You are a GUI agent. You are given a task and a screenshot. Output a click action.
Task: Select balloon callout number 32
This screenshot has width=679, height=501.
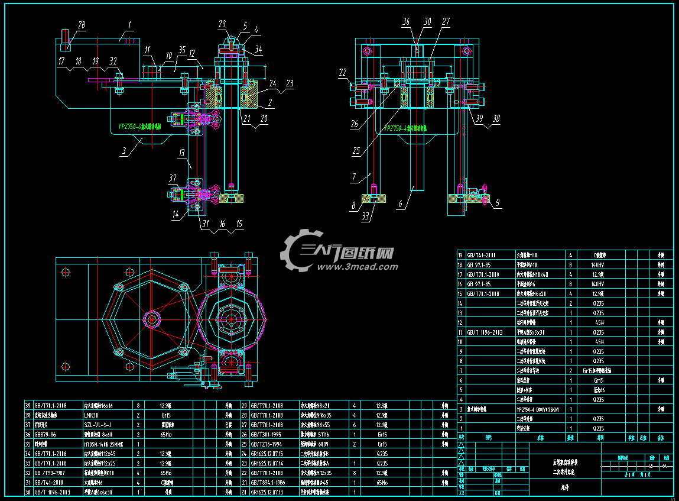pos(113,61)
